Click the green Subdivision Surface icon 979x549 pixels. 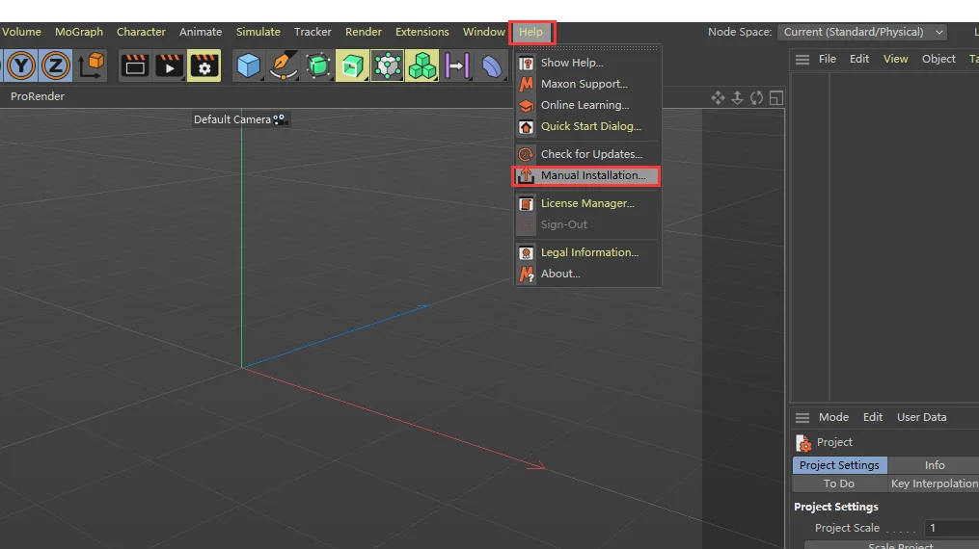pyautogui.click(x=318, y=65)
